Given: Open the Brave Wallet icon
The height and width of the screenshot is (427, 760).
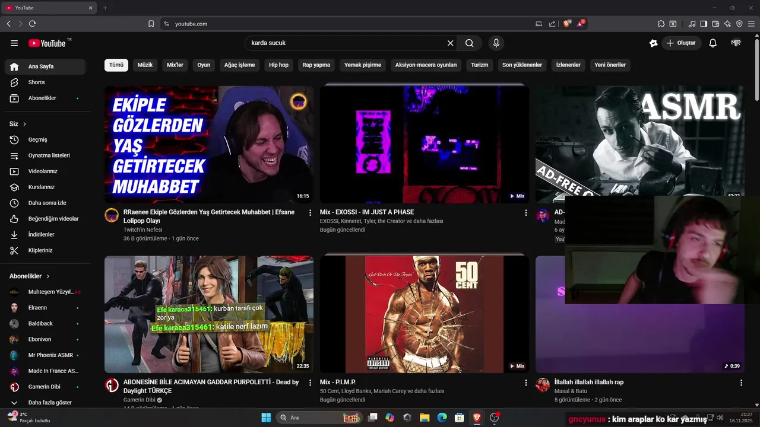Looking at the screenshot, I should [x=715, y=24].
